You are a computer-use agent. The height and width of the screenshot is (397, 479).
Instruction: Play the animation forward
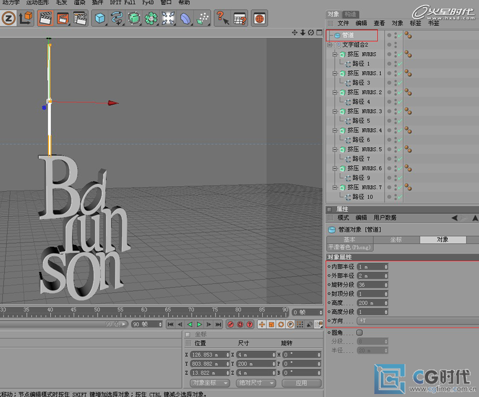pyautogui.click(x=199, y=325)
